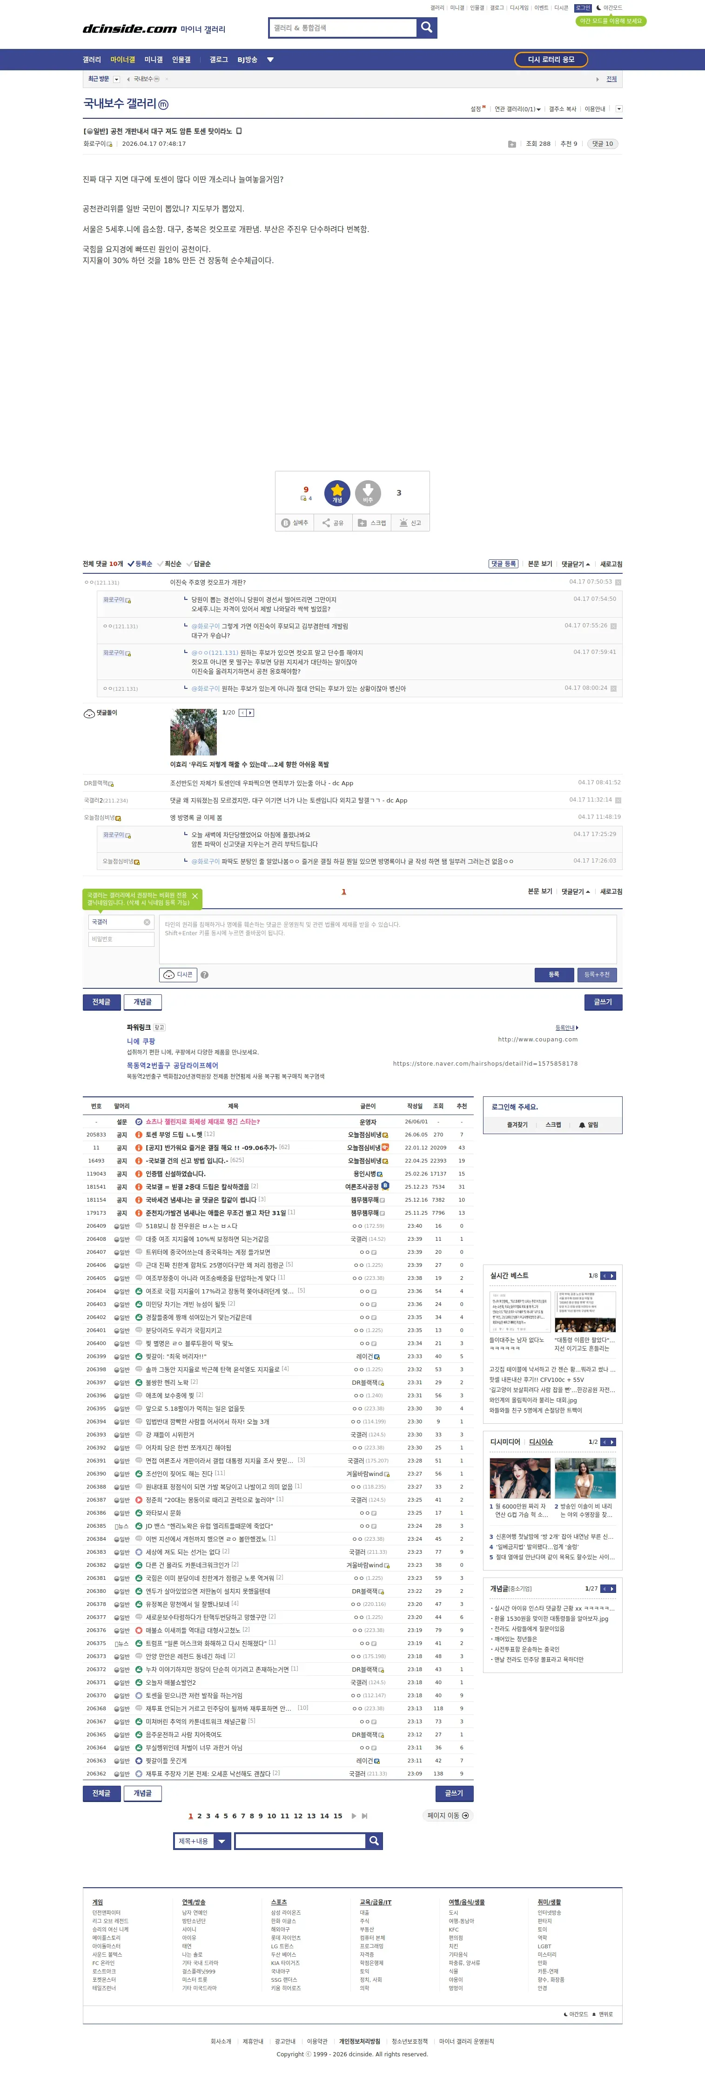Expand the 최근 방문 dropdown arrow
The height and width of the screenshot is (2081, 705).
[x=116, y=79]
